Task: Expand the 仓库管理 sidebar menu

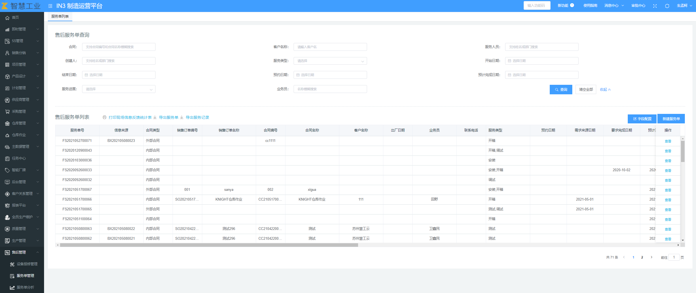Action: point(22,123)
